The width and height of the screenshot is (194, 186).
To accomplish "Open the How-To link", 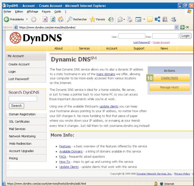I will 64,162.
